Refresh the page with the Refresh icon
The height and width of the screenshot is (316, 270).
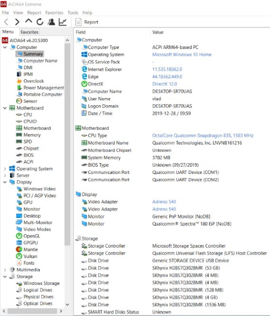(40, 22)
